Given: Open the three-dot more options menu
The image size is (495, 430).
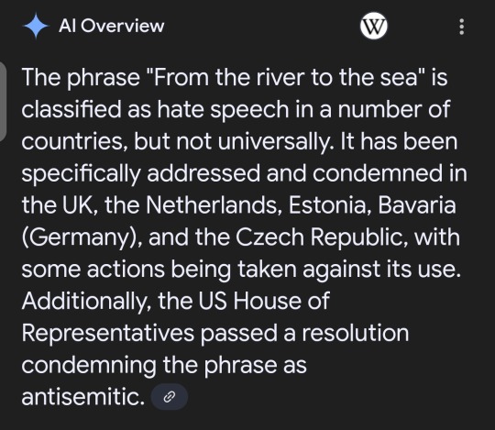Looking at the screenshot, I should pos(461,27).
